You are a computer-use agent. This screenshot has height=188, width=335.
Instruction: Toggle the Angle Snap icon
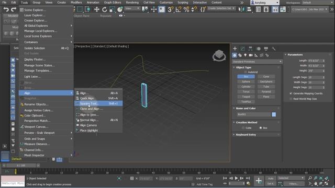[178, 9]
